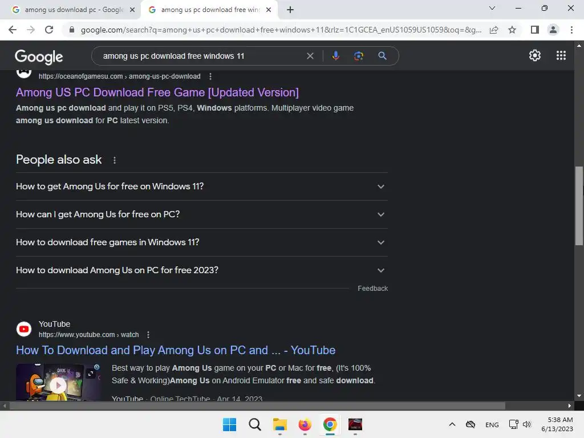
Task: Click youtube.com watch URL breadcrumb
Action: 88,335
